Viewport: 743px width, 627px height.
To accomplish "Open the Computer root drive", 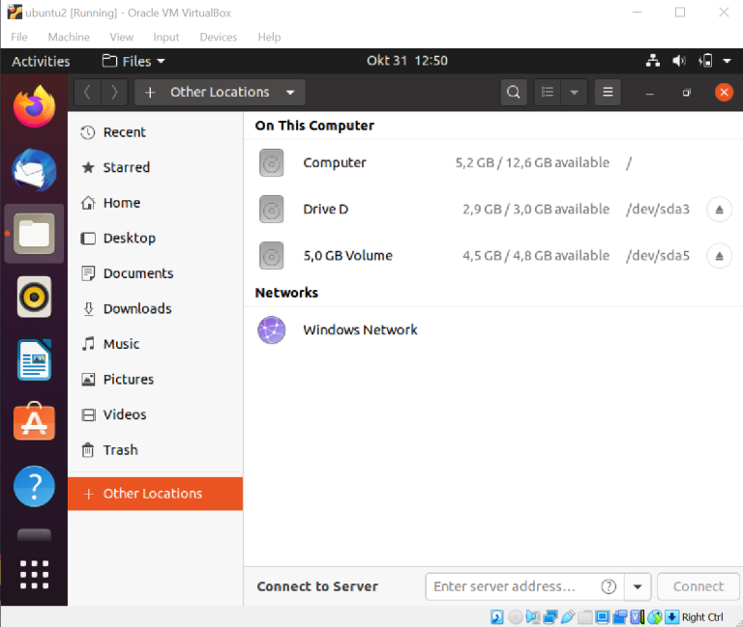I will click(335, 162).
